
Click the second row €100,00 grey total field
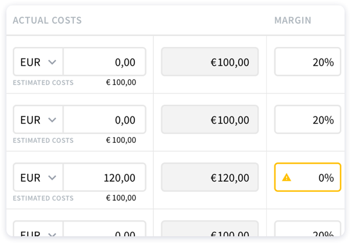point(210,120)
